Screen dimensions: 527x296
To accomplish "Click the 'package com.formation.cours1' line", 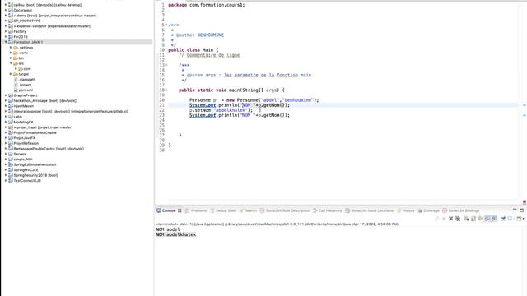I will pos(207,5).
